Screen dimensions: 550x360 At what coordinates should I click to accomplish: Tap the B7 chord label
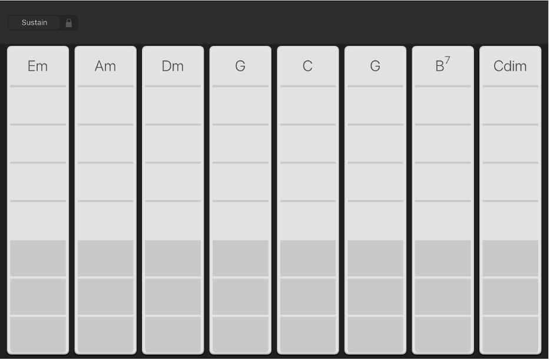442,66
